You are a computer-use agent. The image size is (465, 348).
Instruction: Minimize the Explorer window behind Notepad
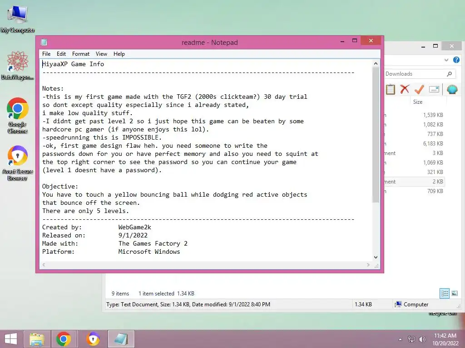pos(423,46)
